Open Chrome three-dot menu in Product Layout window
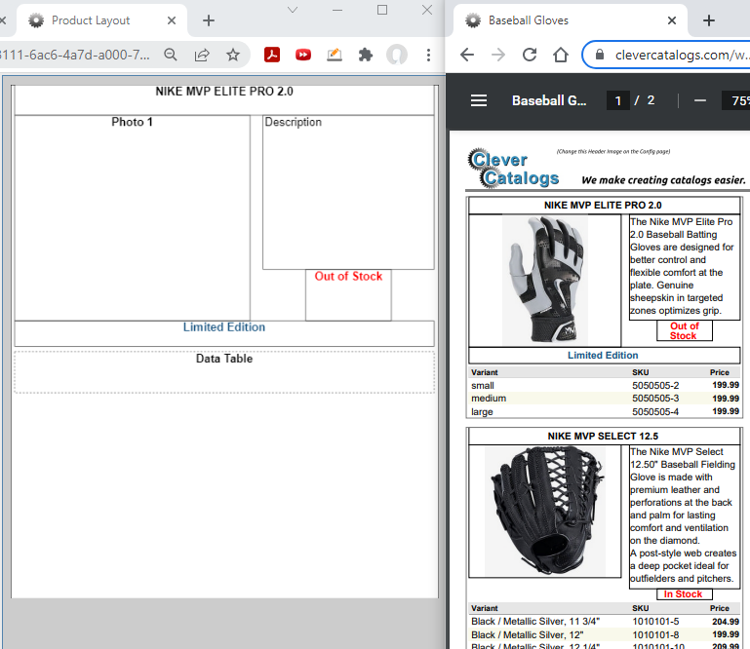The width and height of the screenshot is (750, 649). tap(428, 55)
